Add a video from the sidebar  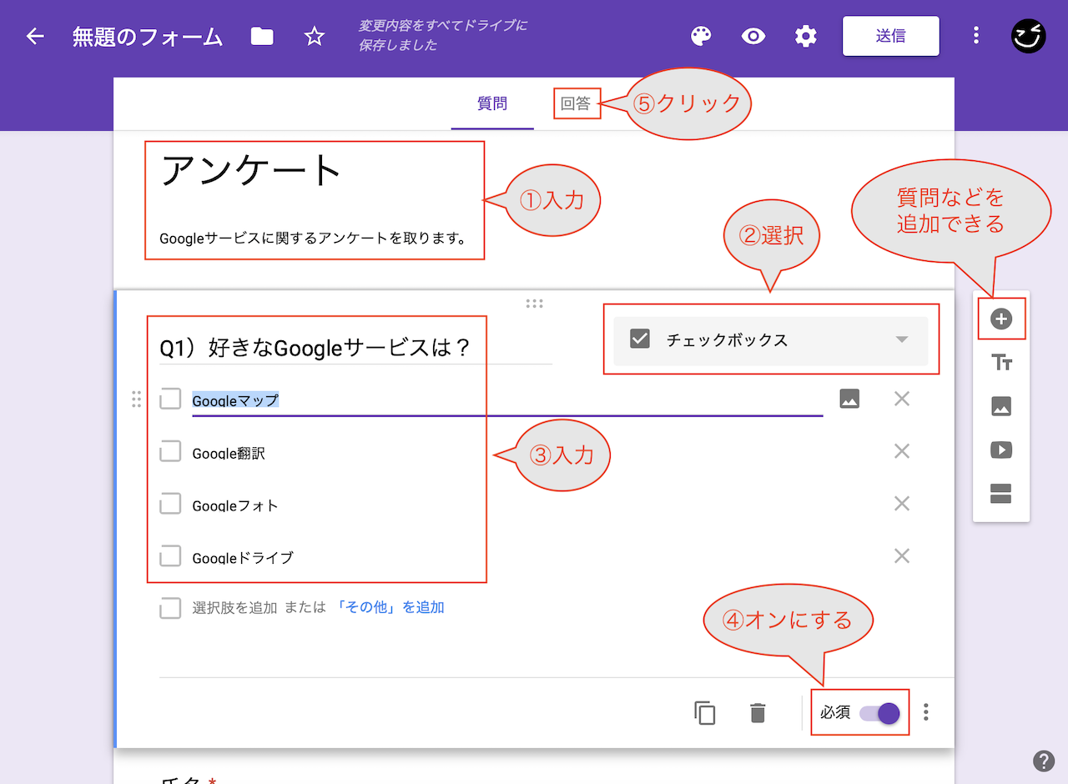(x=1000, y=450)
